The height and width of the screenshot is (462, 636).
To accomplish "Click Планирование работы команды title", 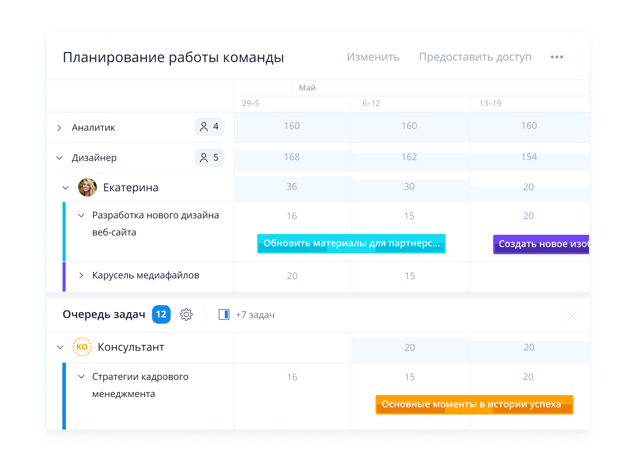I will pos(173,57).
